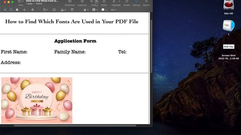Click the red close window button

(5, 2)
